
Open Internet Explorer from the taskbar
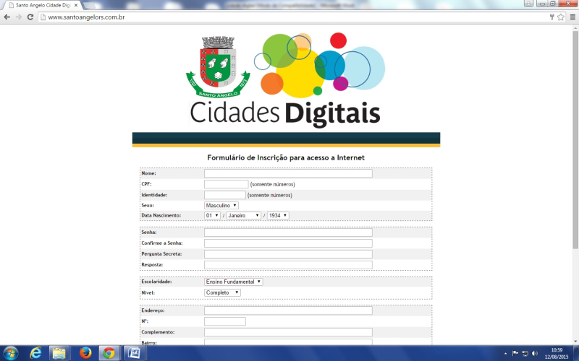click(x=35, y=352)
